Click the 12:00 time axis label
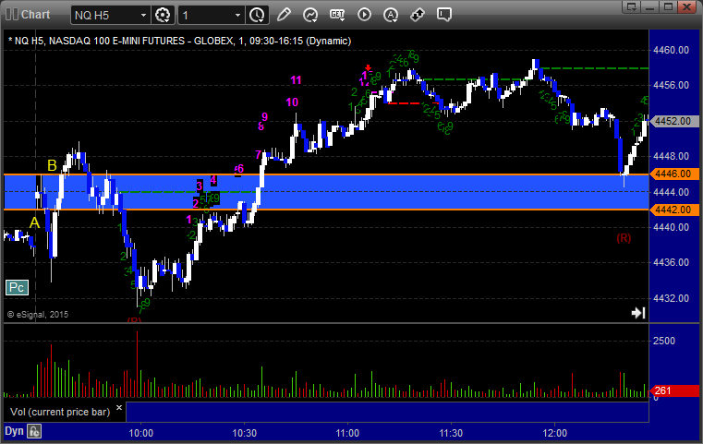This screenshot has height=444, width=703. 554,433
